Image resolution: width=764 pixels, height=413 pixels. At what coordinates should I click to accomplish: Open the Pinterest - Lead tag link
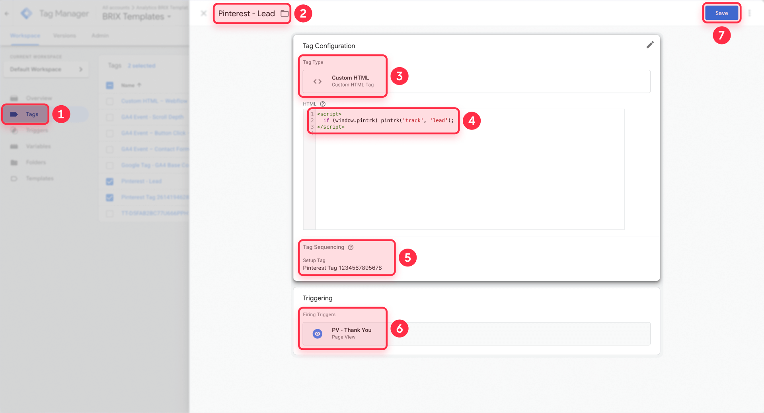(141, 181)
